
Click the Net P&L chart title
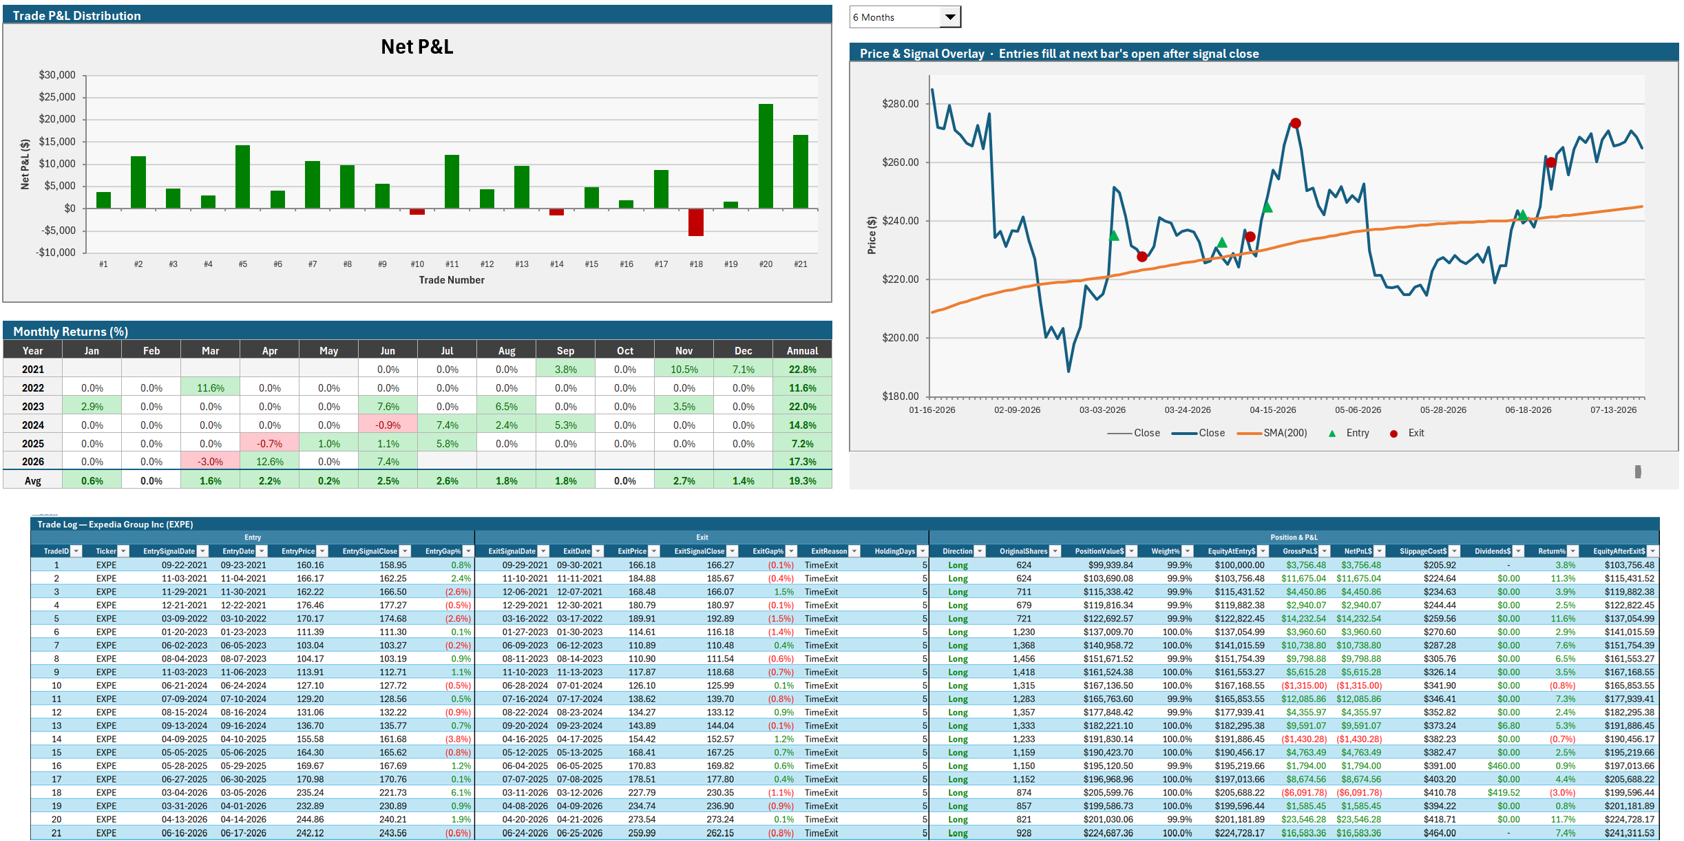click(x=417, y=47)
